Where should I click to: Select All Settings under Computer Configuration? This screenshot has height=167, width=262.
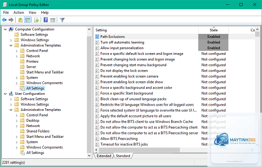tap(35, 88)
